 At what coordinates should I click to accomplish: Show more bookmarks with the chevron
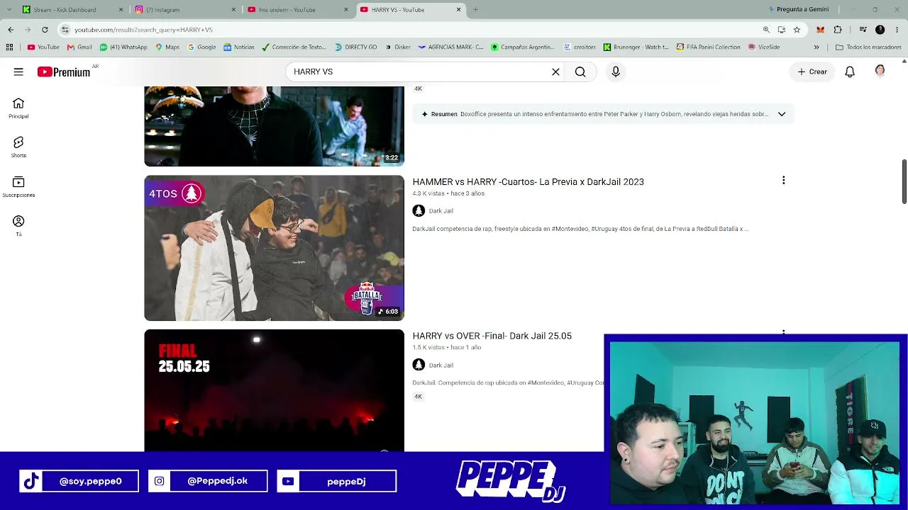(x=816, y=47)
